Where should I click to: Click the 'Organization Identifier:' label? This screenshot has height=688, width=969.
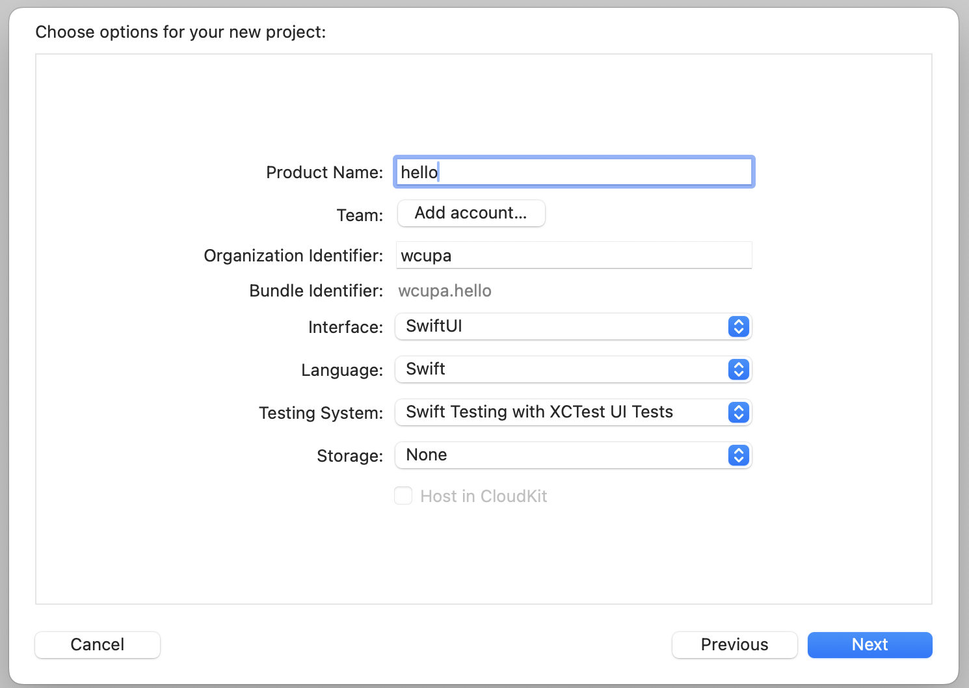[x=293, y=256]
